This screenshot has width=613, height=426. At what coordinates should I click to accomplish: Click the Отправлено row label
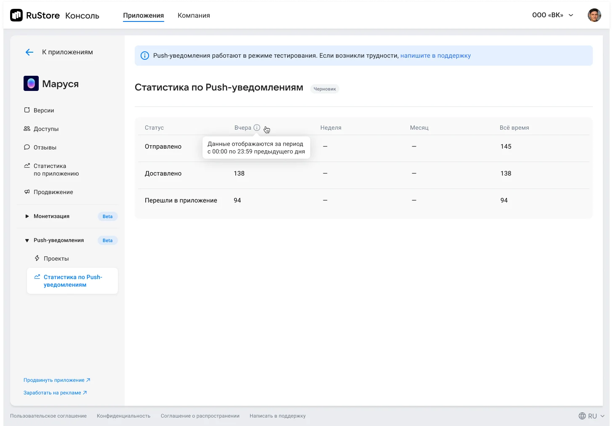163,146
